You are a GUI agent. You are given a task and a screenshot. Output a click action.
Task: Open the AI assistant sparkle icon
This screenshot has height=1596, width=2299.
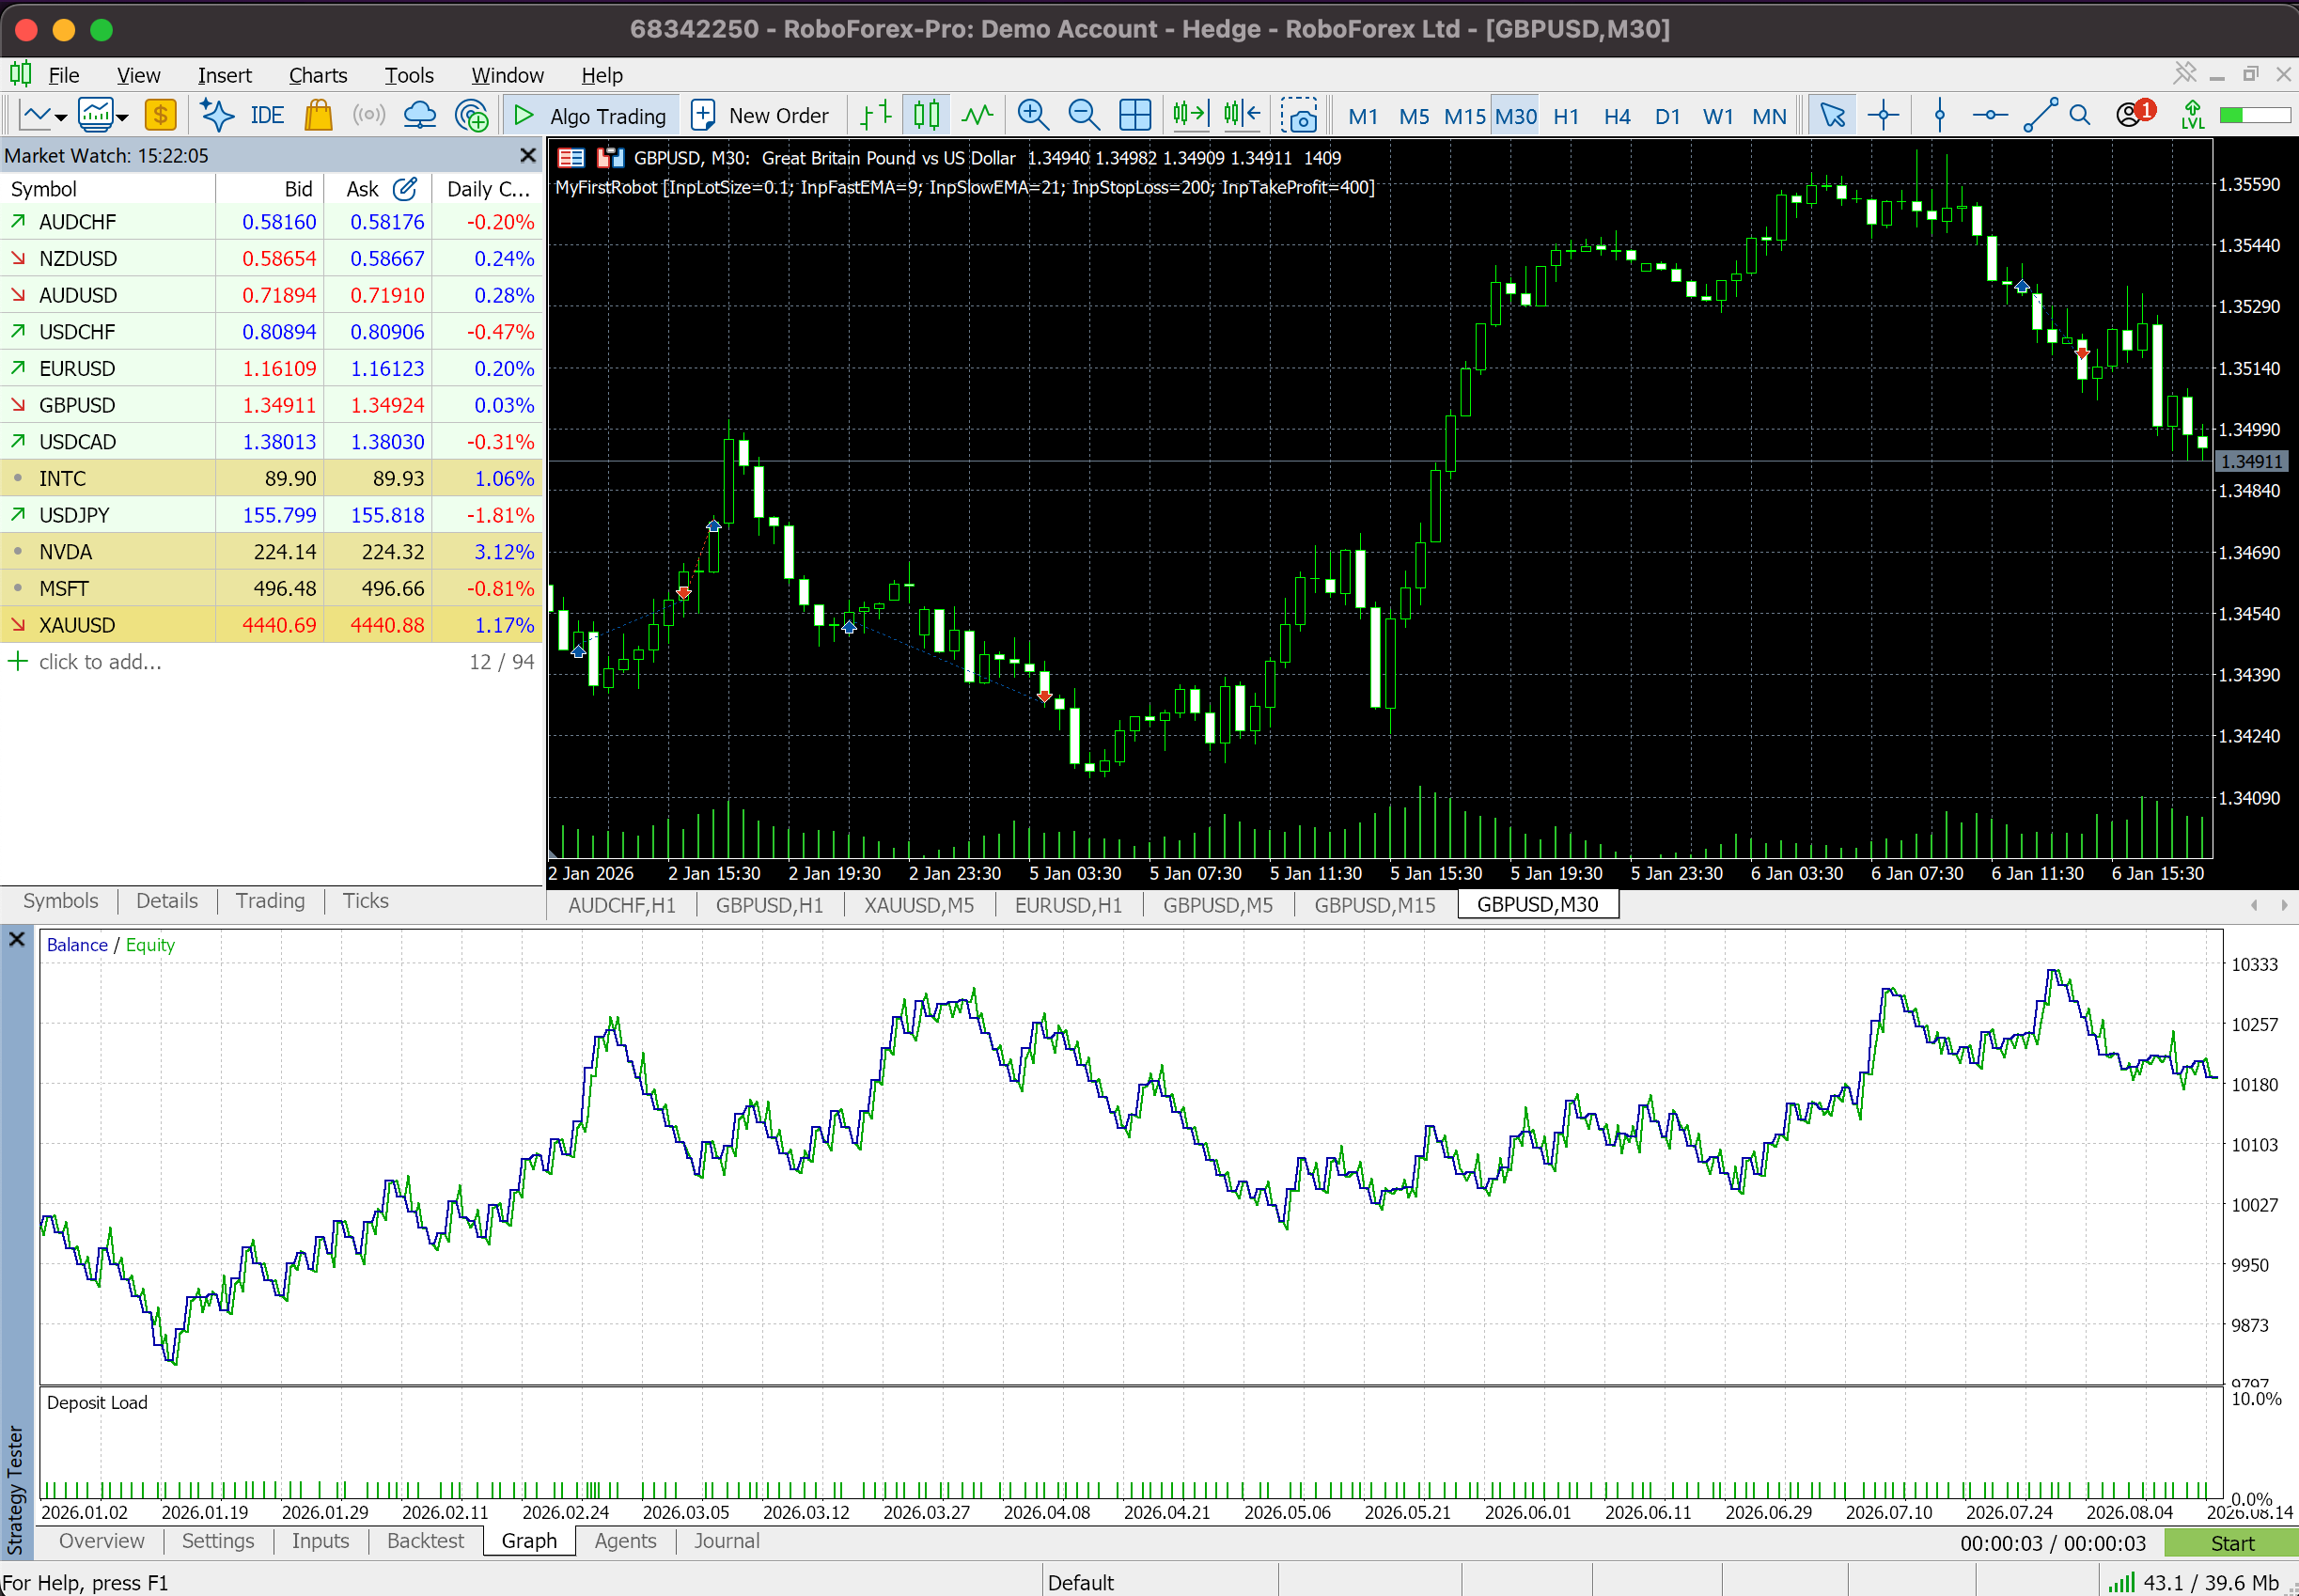[x=217, y=115]
